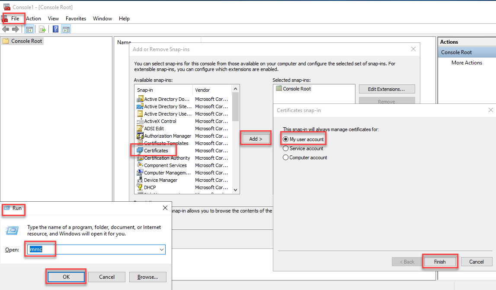Select the My user account radio button
Screen dimensions: 496x290
point(285,139)
